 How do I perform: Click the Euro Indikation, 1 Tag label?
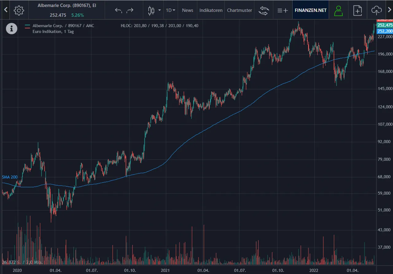pos(53,31)
